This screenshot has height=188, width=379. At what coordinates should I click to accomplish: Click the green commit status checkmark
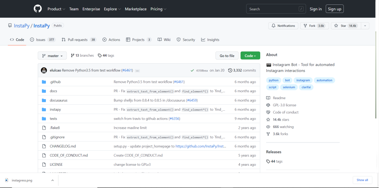pos(192,70)
